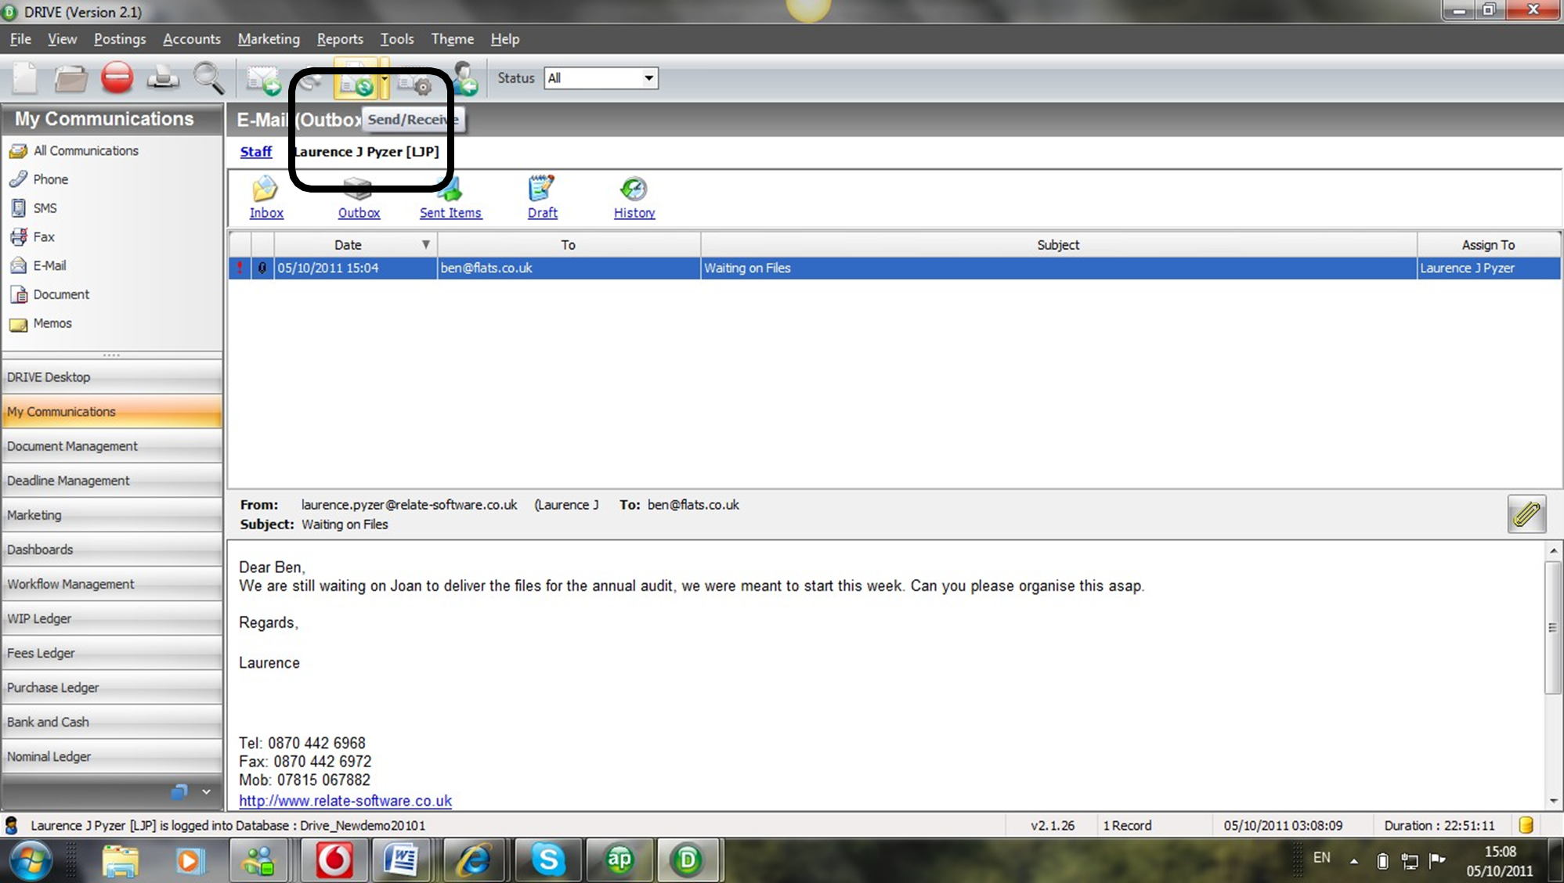Open Fees Ledger navigation button
Screen dimensions: 1564x883
coord(112,653)
